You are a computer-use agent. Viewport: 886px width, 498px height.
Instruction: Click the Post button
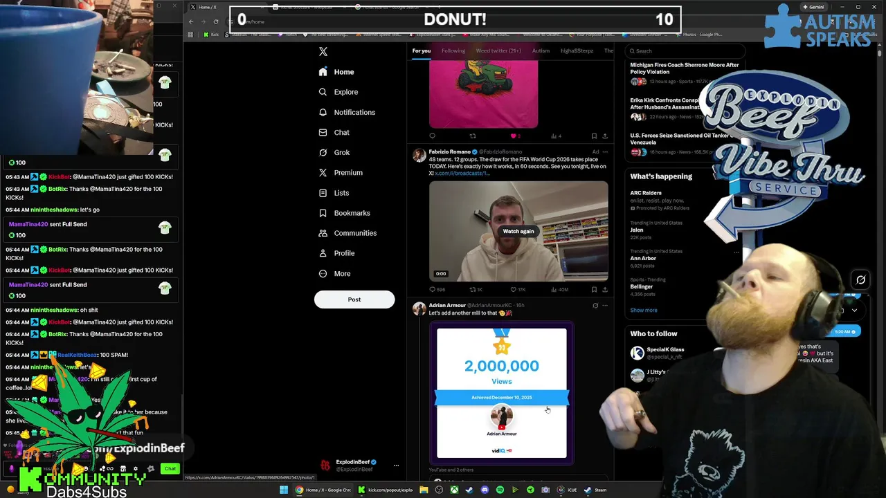354,299
